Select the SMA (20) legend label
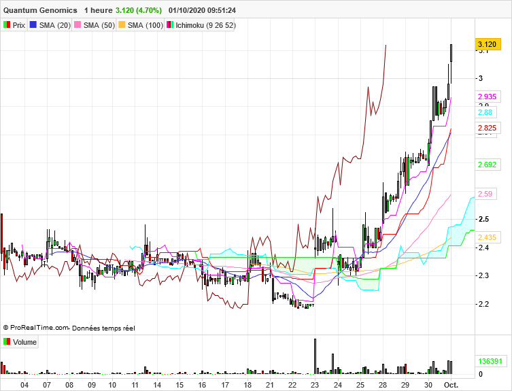Screen dimensions: 512x391 point(55,25)
